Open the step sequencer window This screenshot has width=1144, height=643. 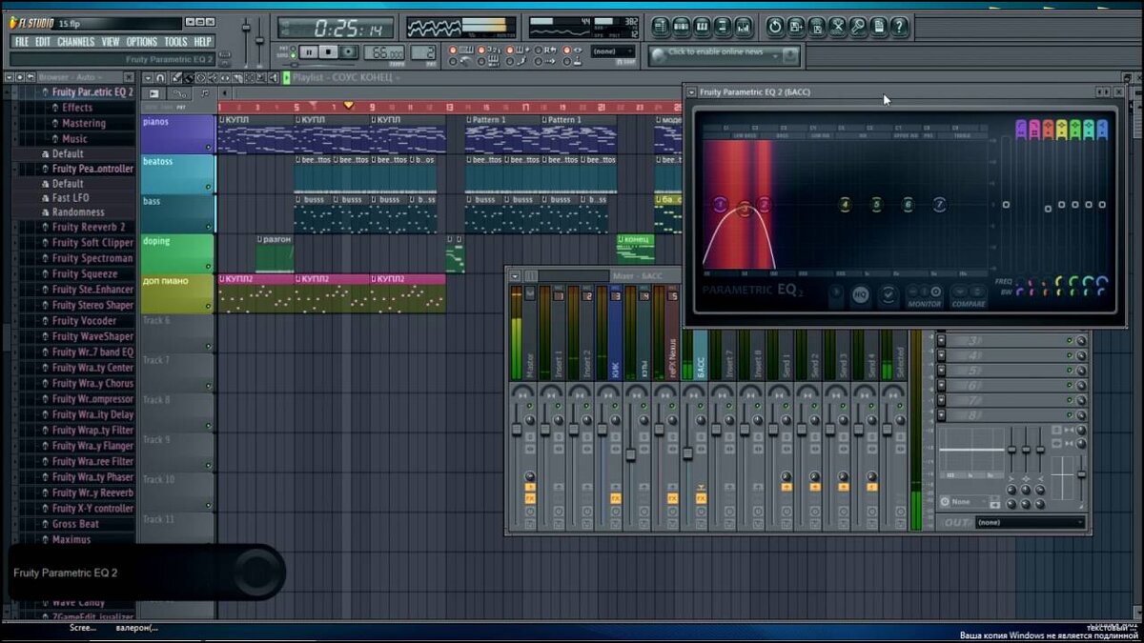tap(683, 27)
